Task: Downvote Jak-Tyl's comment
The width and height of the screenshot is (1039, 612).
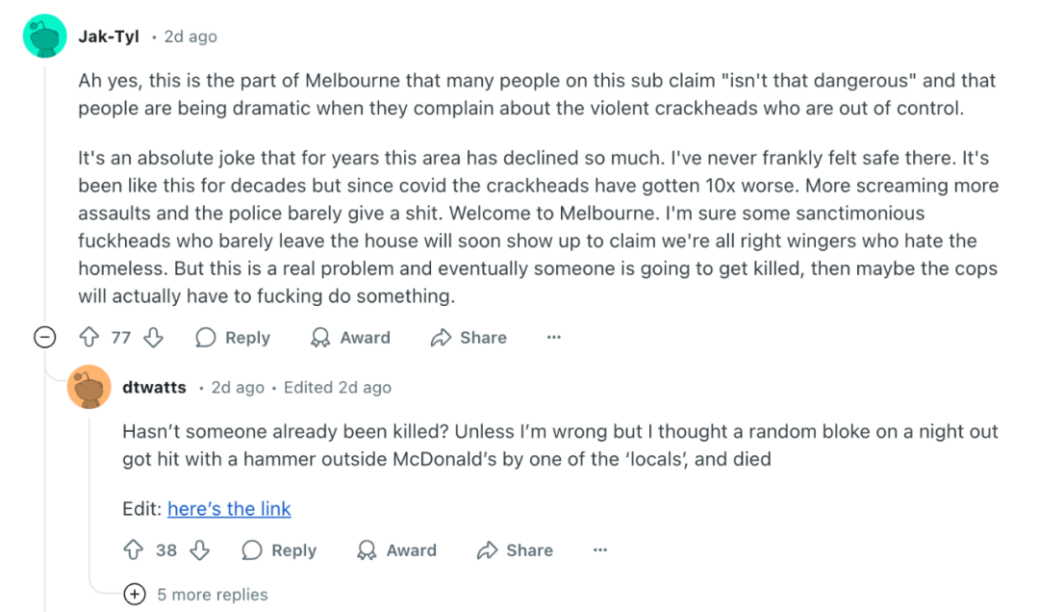Action: pos(153,338)
